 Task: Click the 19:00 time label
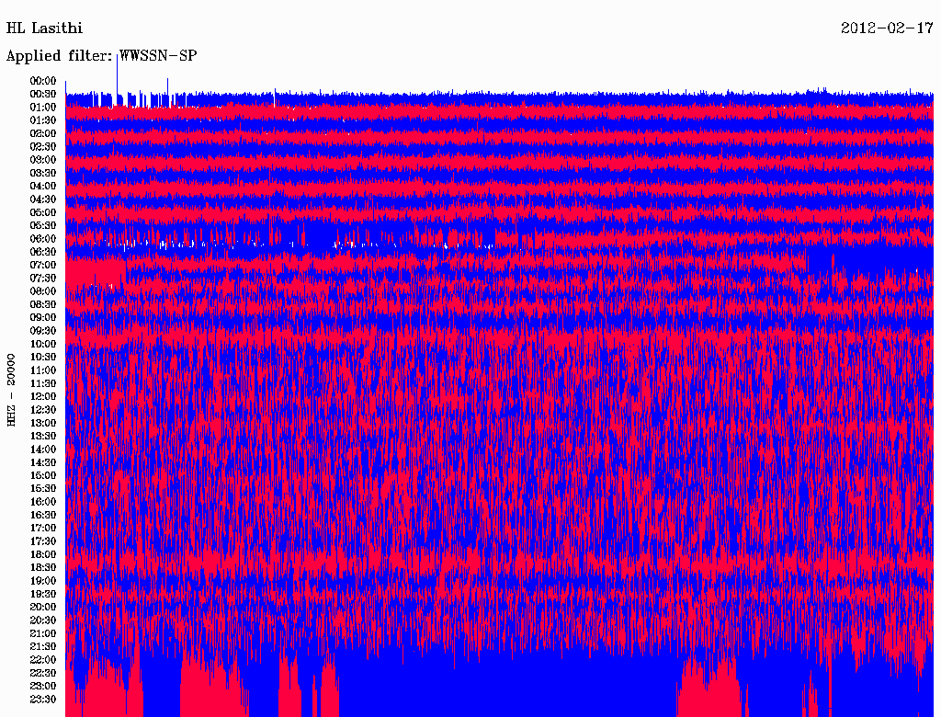tap(43, 581)
